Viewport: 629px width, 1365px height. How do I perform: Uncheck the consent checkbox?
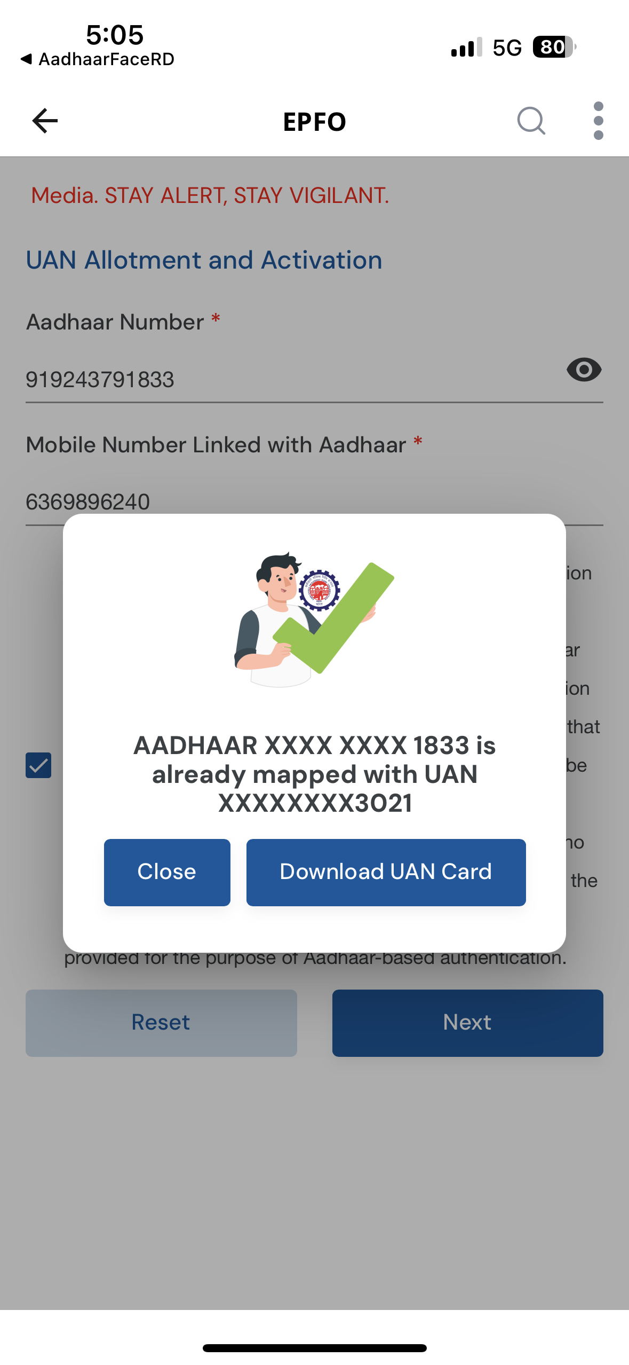pos(38,765)
